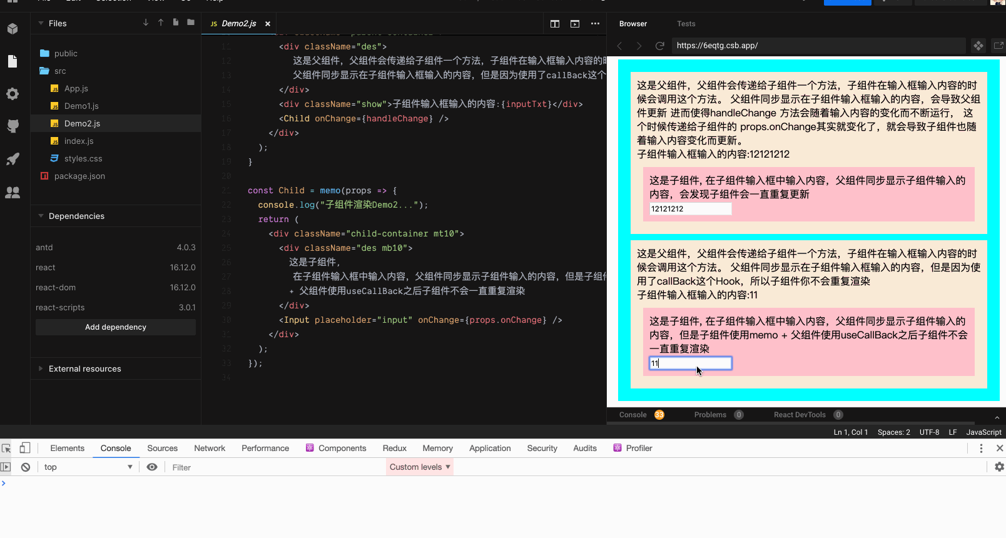Click the download arrow in Files header
Screen dimensions: 1006x538
tap(146, 23)
